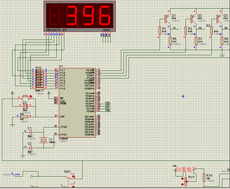
Task: Select resistor R7 symbol
Action: click(x=196, y=41)
